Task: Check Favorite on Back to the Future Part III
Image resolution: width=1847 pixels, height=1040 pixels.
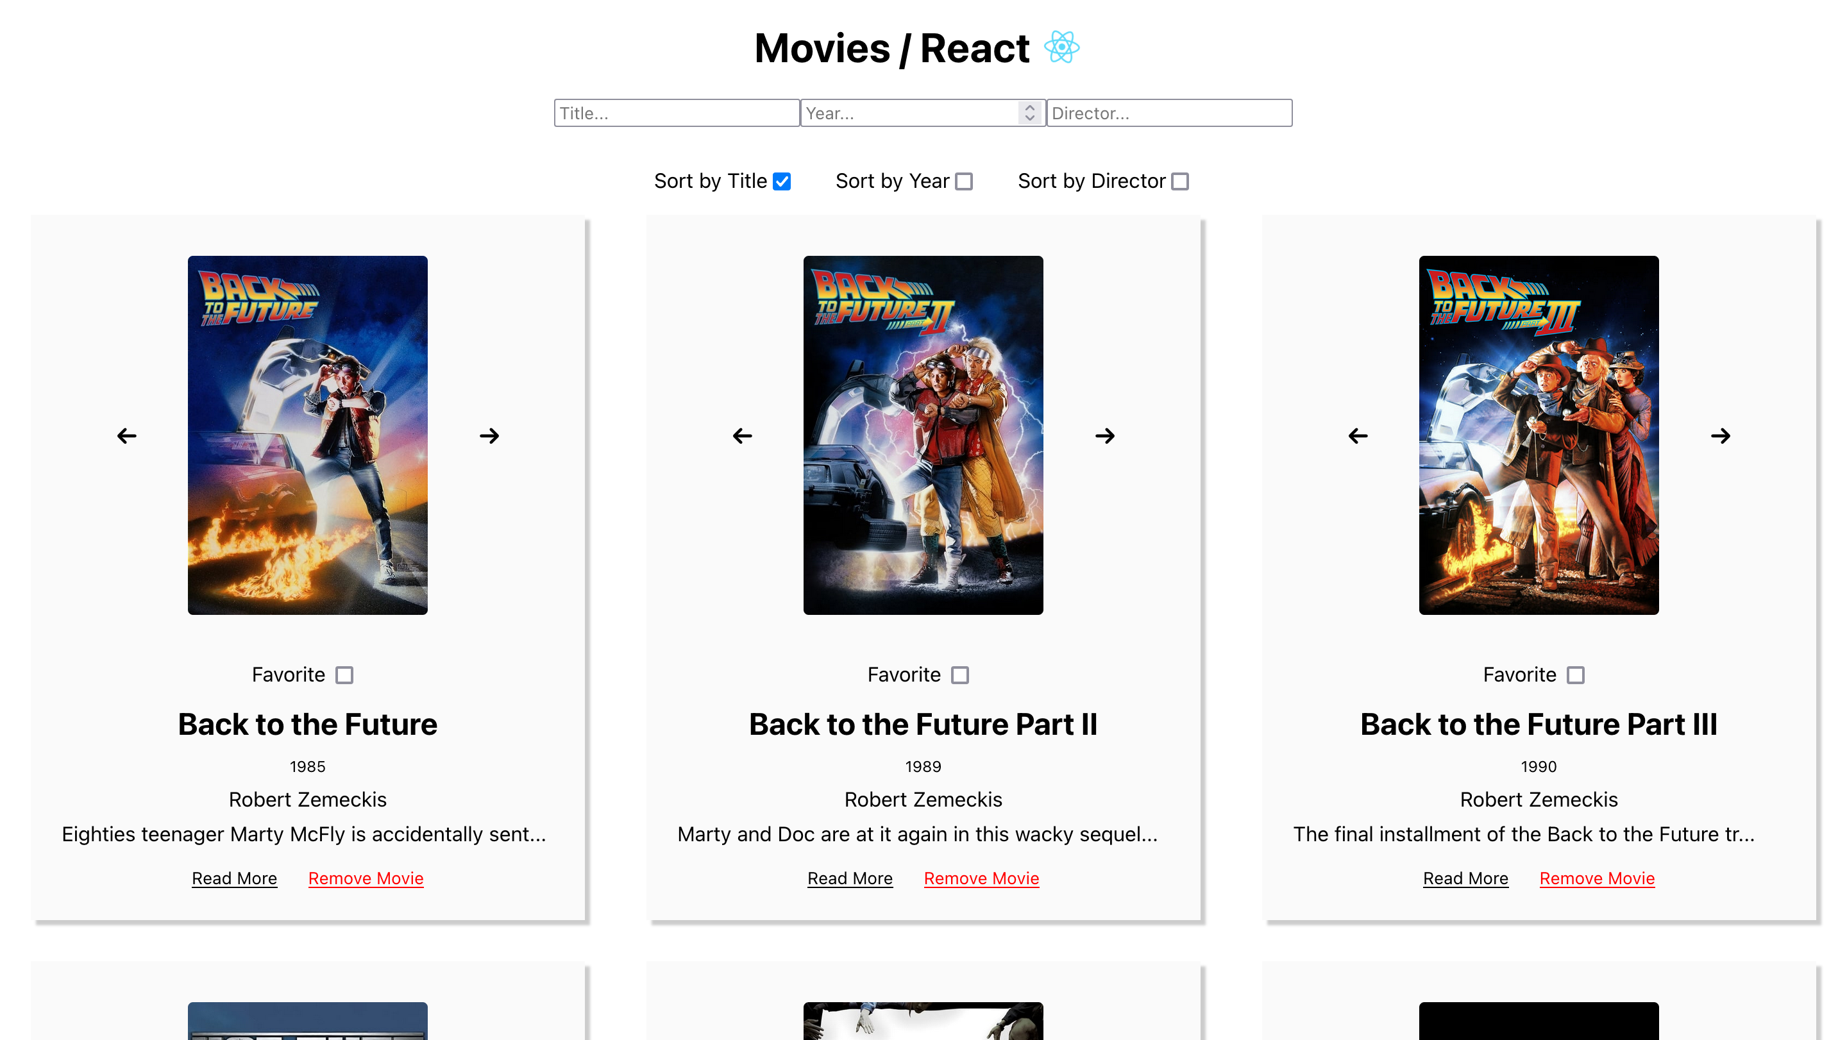Action: click(1575, 675)
